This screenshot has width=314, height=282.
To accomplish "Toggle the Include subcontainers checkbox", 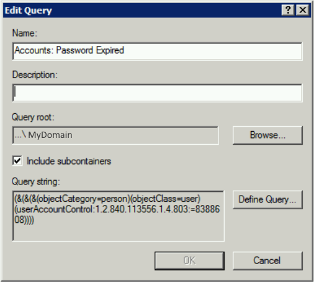I will point(17,161).
